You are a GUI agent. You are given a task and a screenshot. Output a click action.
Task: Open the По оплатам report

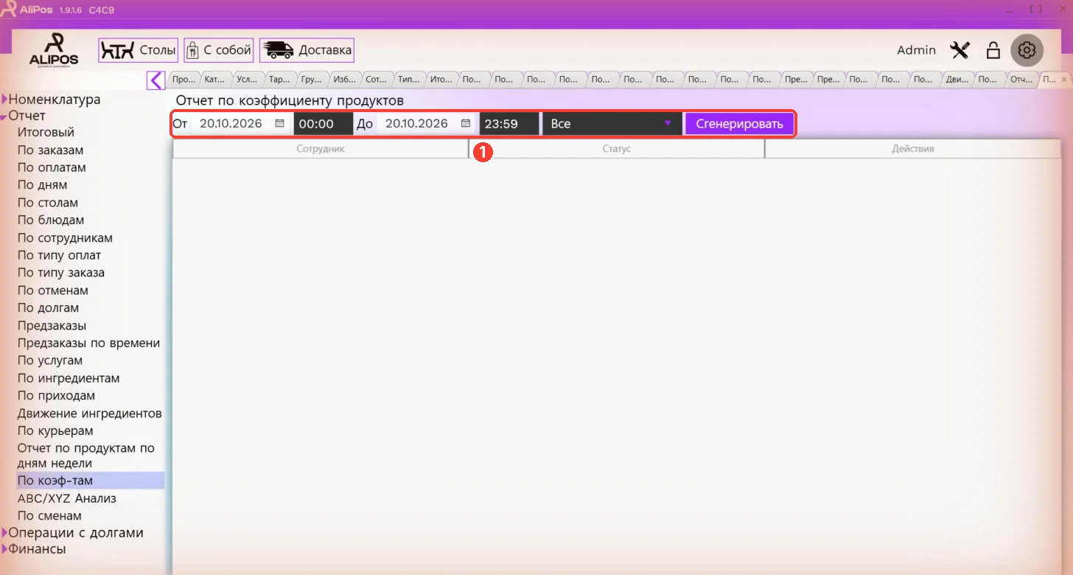pos(52,167)
